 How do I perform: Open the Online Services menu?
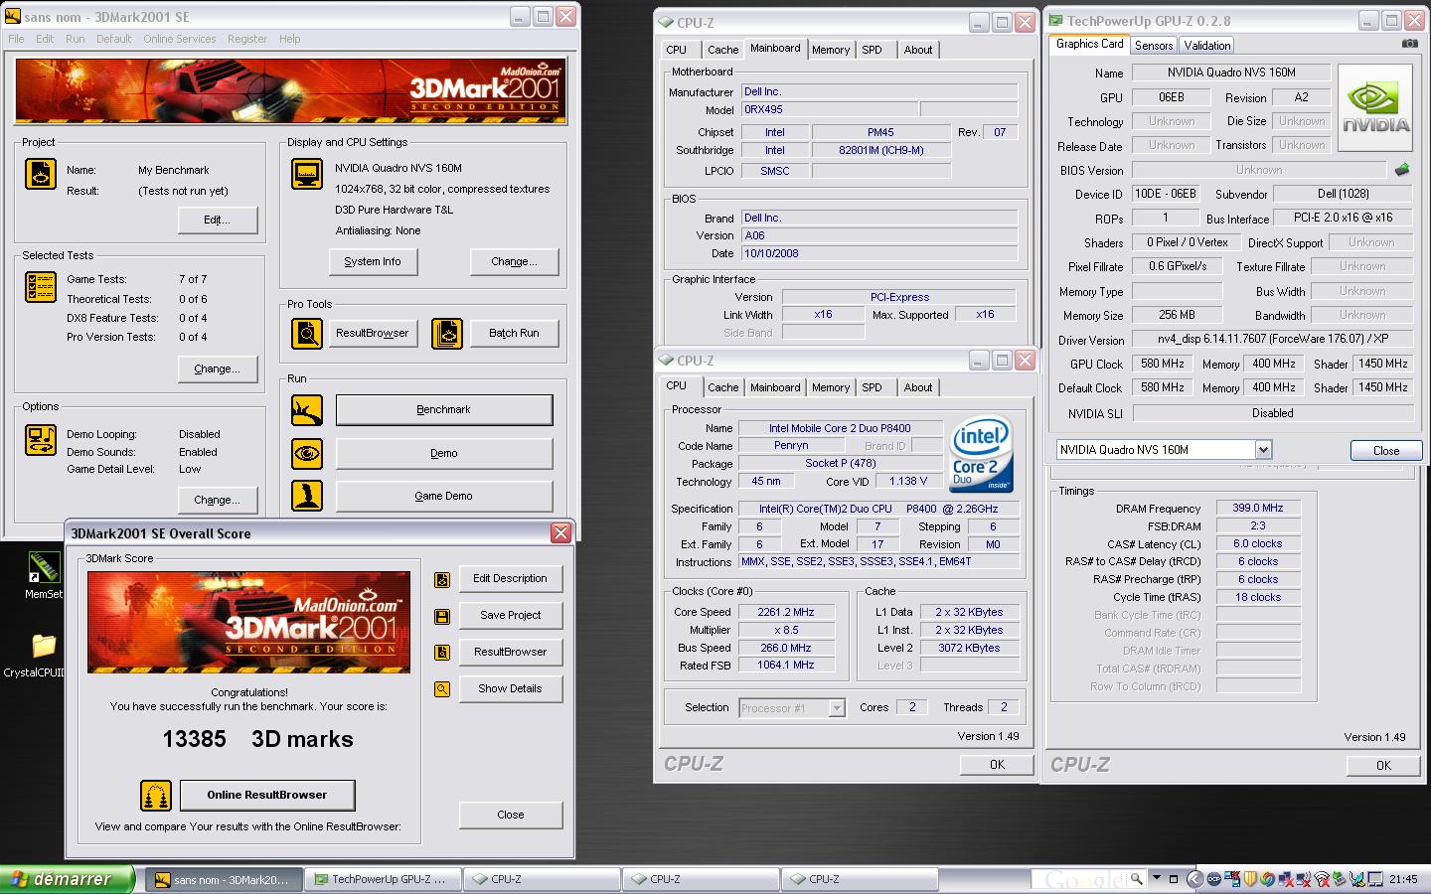pyautogui.click(x=179, y=39)
